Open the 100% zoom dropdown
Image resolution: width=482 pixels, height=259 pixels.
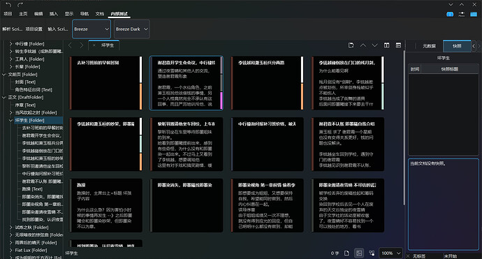coord(390,253)
